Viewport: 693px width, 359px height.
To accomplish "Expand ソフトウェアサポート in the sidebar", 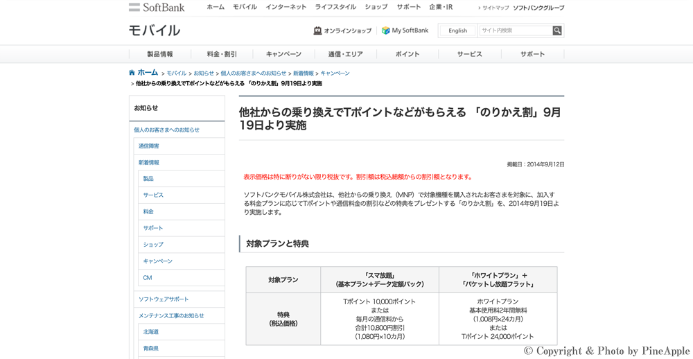I will pos(164,299).
